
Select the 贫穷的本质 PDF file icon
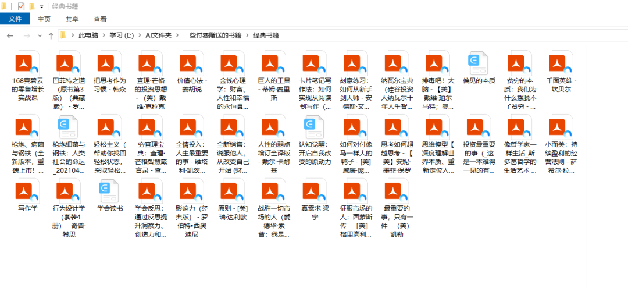(520, 63)
